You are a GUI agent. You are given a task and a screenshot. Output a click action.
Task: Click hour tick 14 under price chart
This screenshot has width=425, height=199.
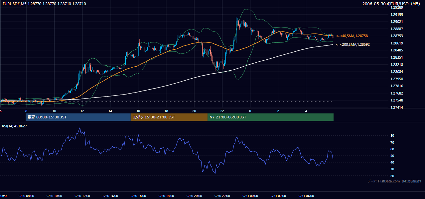[x=110, y=111]
